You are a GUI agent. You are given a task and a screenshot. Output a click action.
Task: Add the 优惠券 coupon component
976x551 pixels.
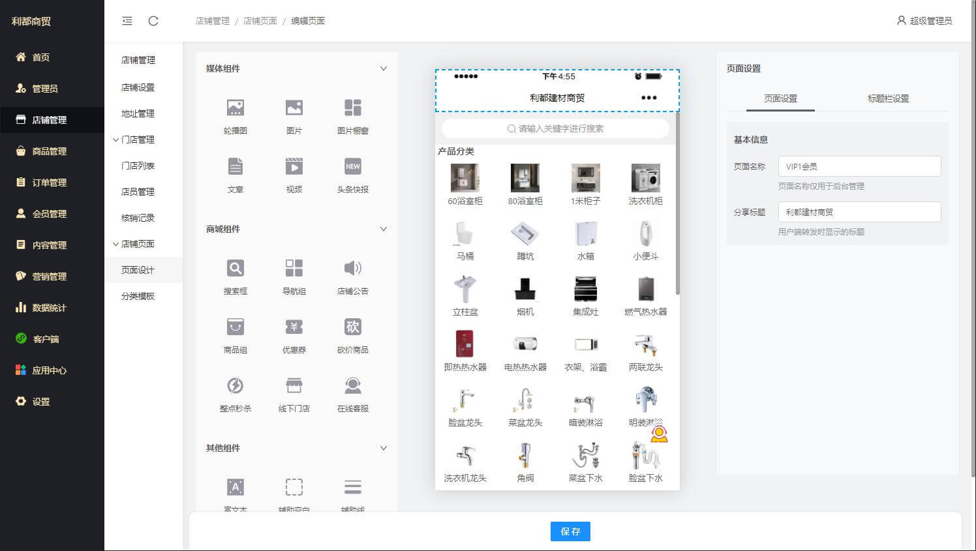point(294,336)
